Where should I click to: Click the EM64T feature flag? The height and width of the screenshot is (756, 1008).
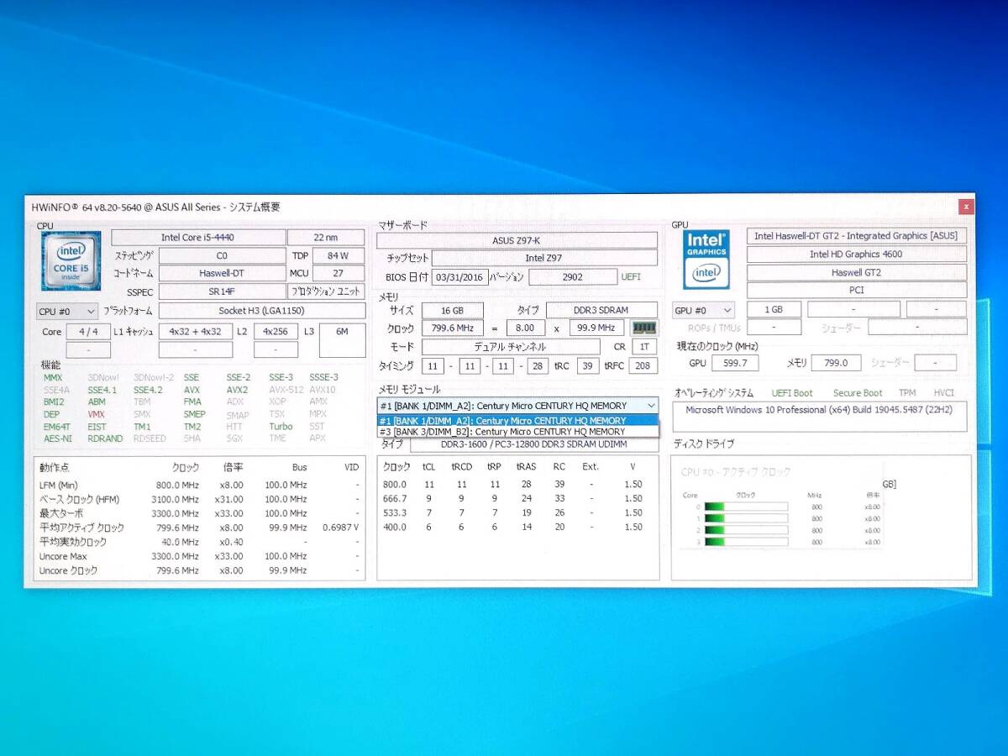[57, 426]
